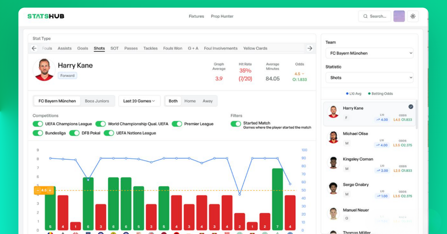Click Kingsley Coman's L10 2.00 trend badge
Viewport: 447px width, 234px height.
[382, 171]
